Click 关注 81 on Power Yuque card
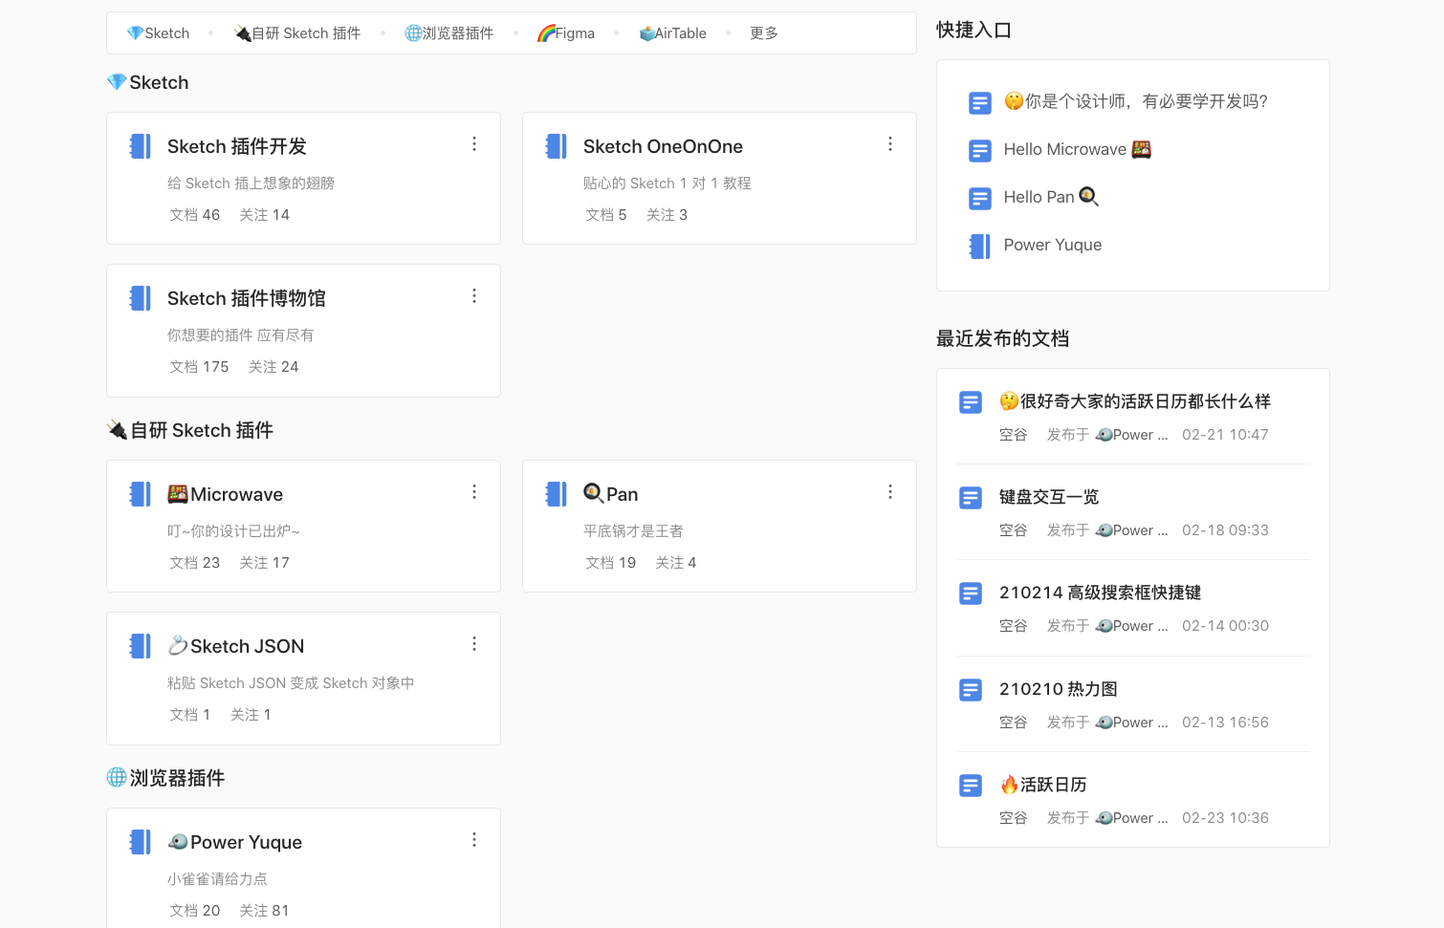This screenshot has height=928, width=1444. 265,911
